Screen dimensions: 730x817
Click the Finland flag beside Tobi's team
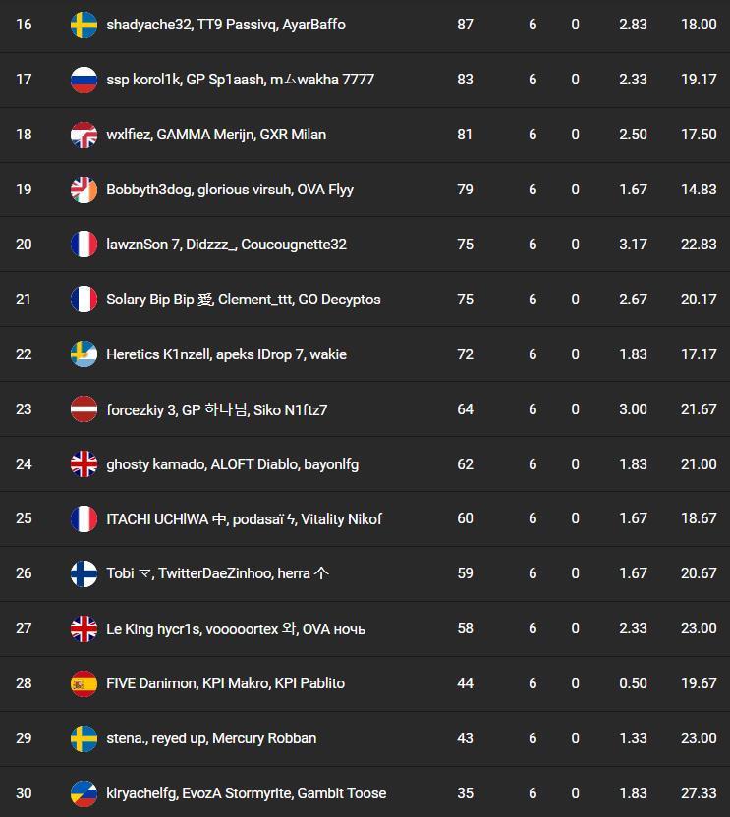click(x=84, y=573)
